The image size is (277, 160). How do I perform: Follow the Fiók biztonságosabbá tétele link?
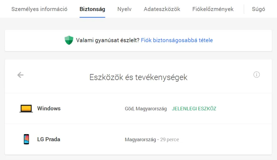point(177,40)
